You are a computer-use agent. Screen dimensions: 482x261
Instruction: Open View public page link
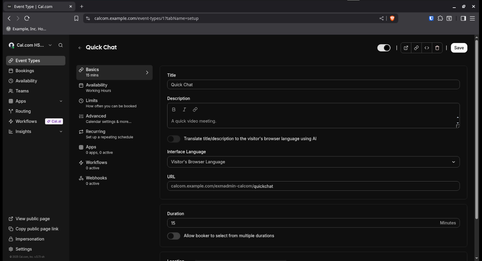click(32, 219)
